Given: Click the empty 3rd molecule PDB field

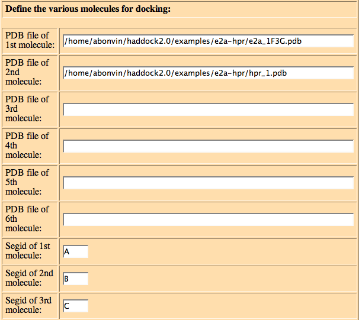Looking at the screenshot, I should [x=209, y=109].
